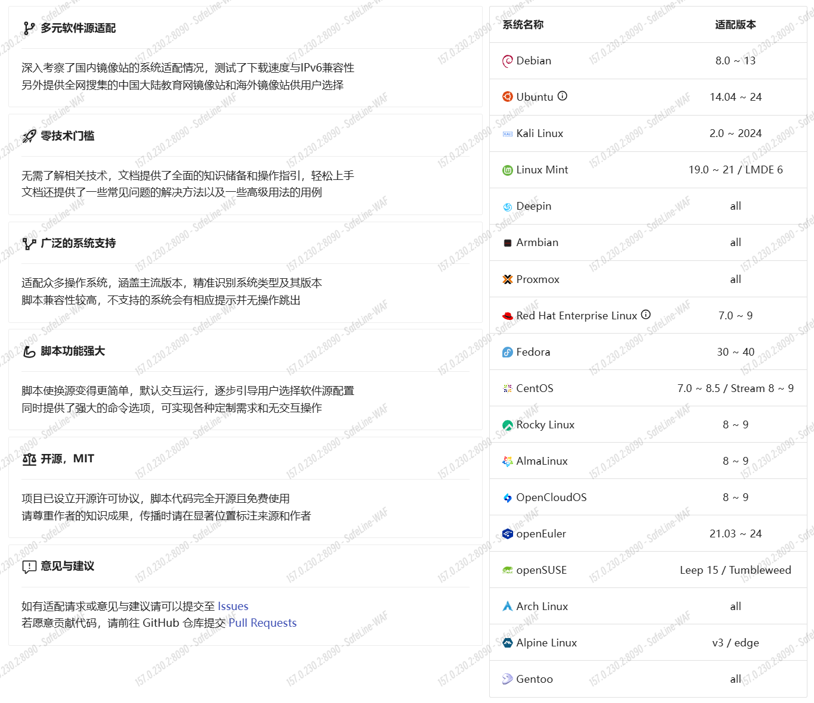
Task: Select the Rocky Linux name
Action: (545, 425)
